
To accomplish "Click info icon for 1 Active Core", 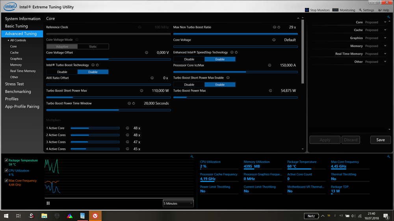I will (x=127, y=128).
